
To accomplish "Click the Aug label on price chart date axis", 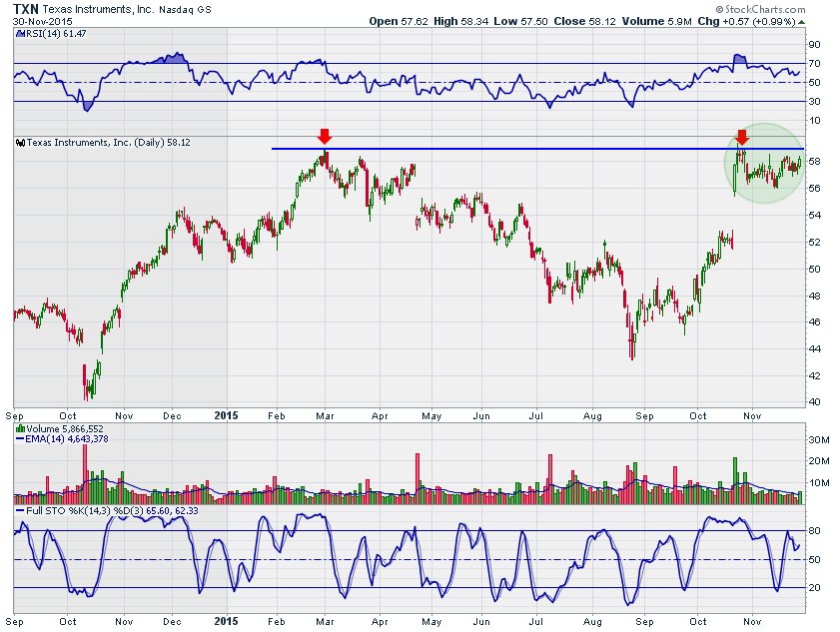I will 592,415.
